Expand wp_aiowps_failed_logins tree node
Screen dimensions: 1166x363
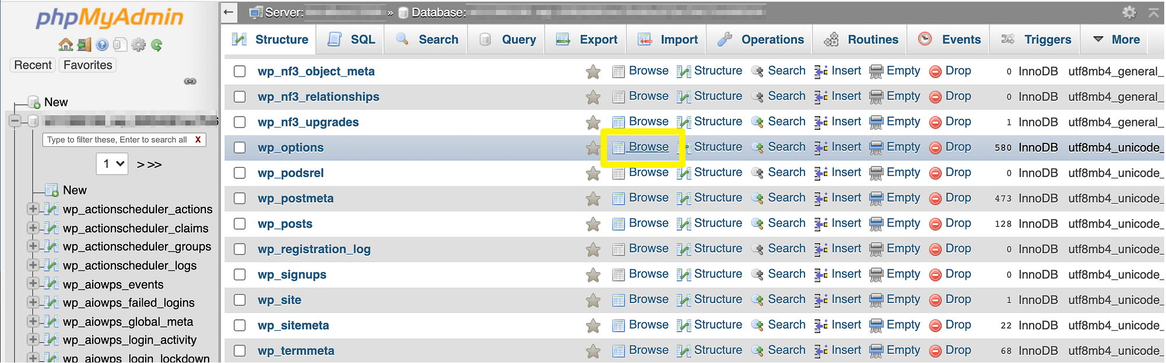coord(33,302)
